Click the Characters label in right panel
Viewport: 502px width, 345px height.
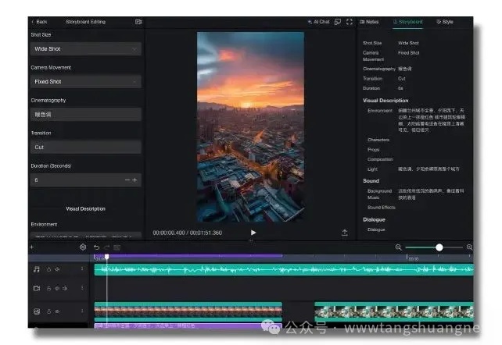point(378,140)
